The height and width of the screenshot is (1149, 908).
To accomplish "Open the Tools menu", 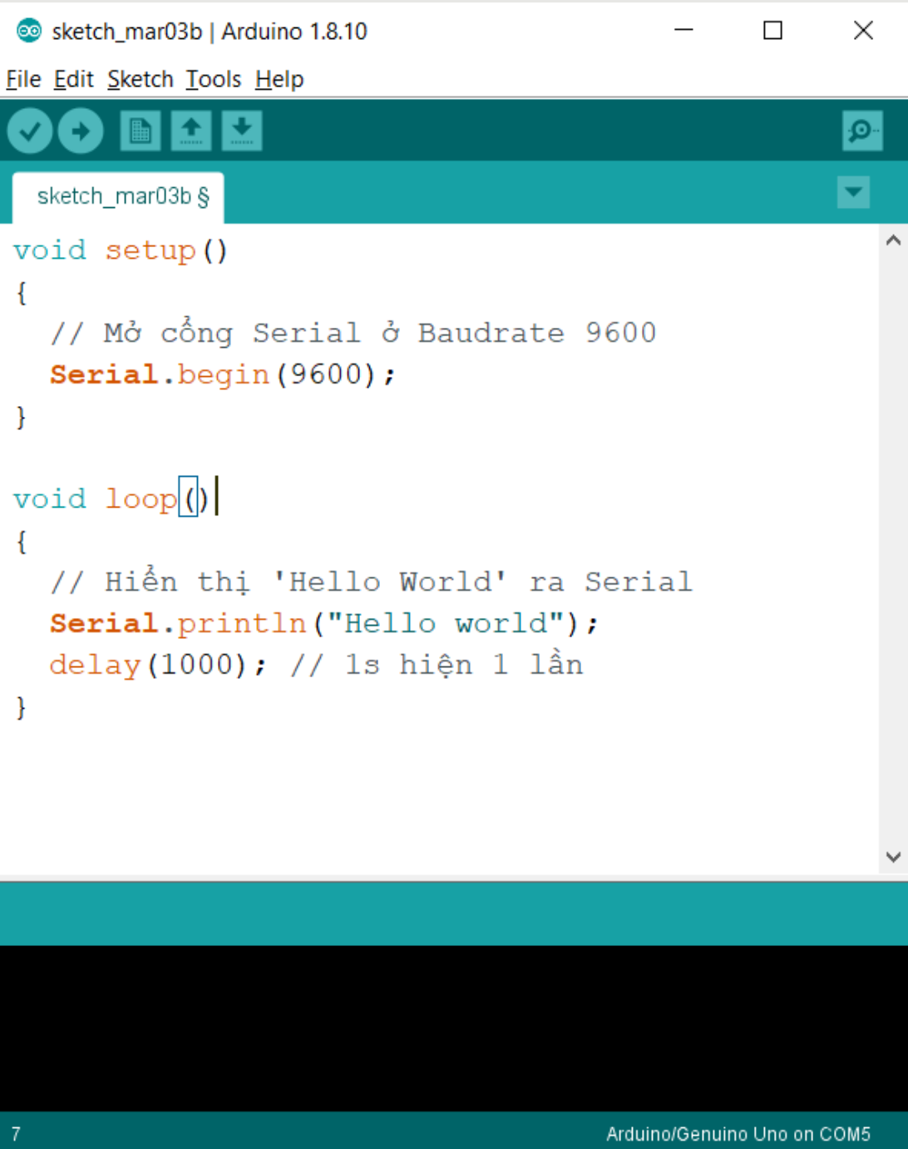I will click(213, 79).
